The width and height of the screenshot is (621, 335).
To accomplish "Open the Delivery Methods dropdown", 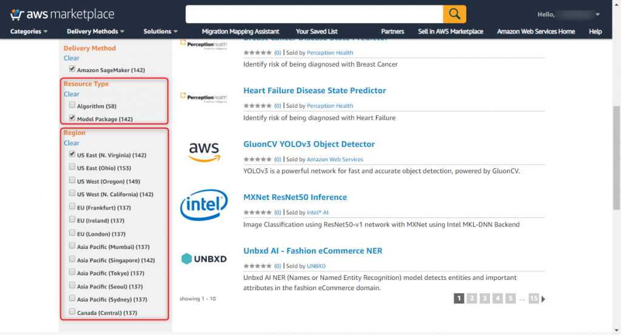I will coord(95,32).
